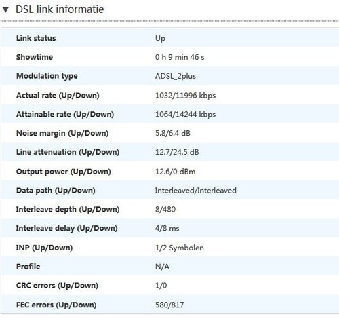The image size is (339, 327).
Task: Click the Actual rate value 1032/11996 kbps
Action: (x=185, y=96)
